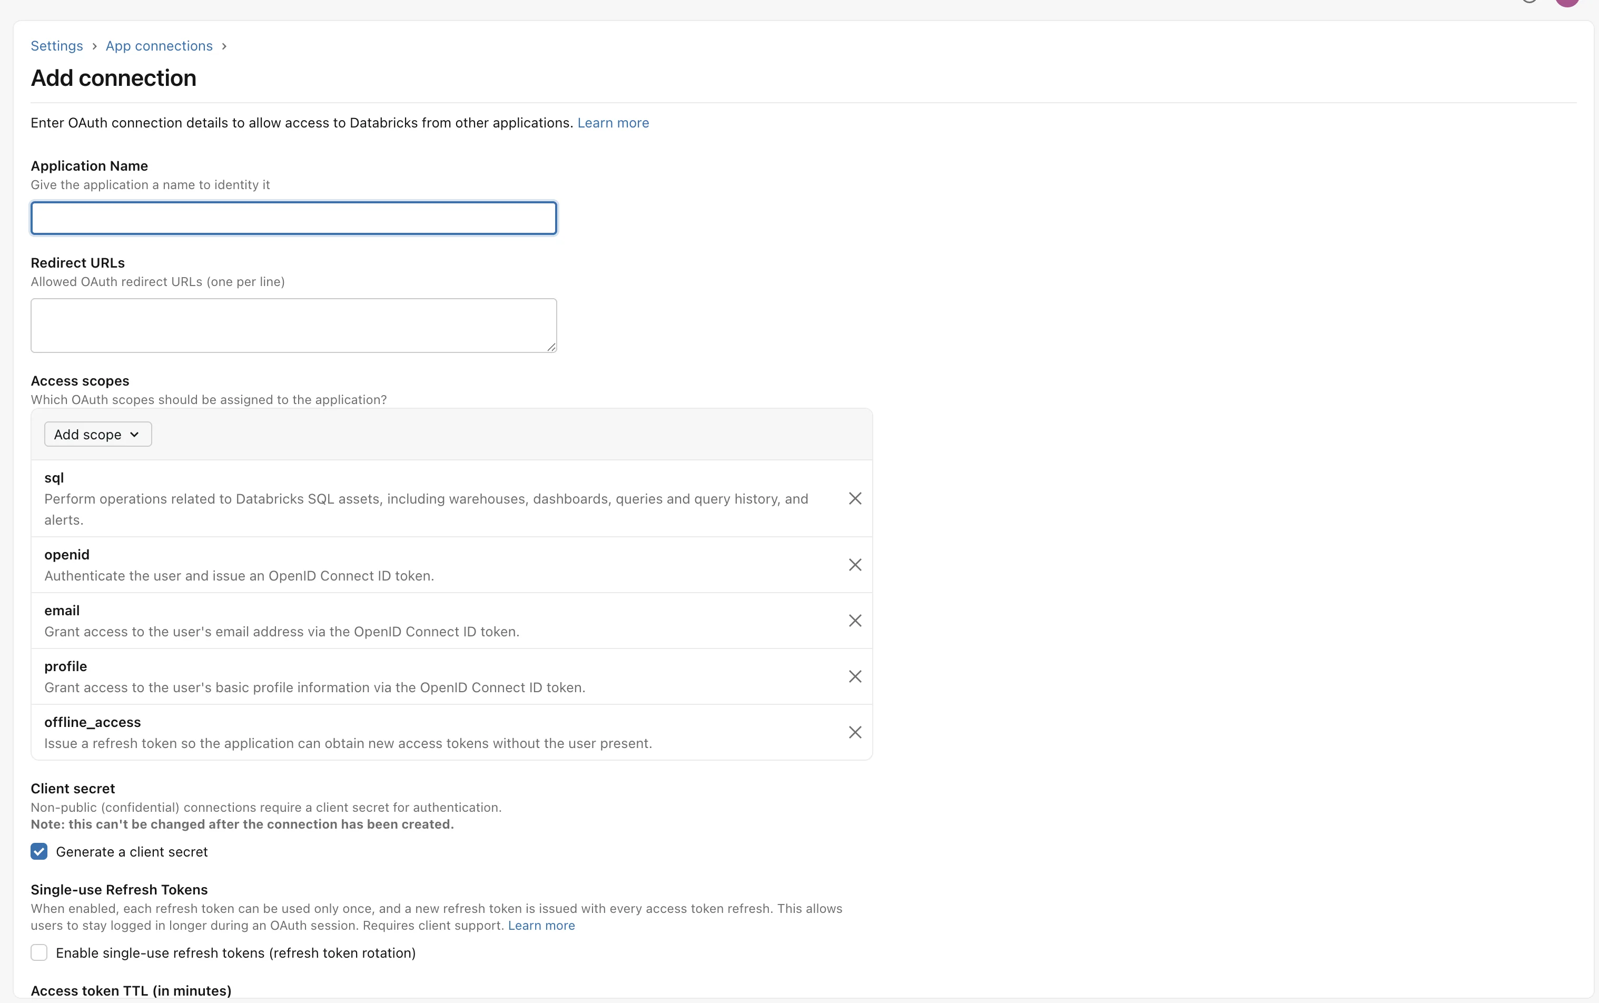1599x1003 pixels.
Task: Click the chevron after App connections breadcrumb
Action: point(224,46)
